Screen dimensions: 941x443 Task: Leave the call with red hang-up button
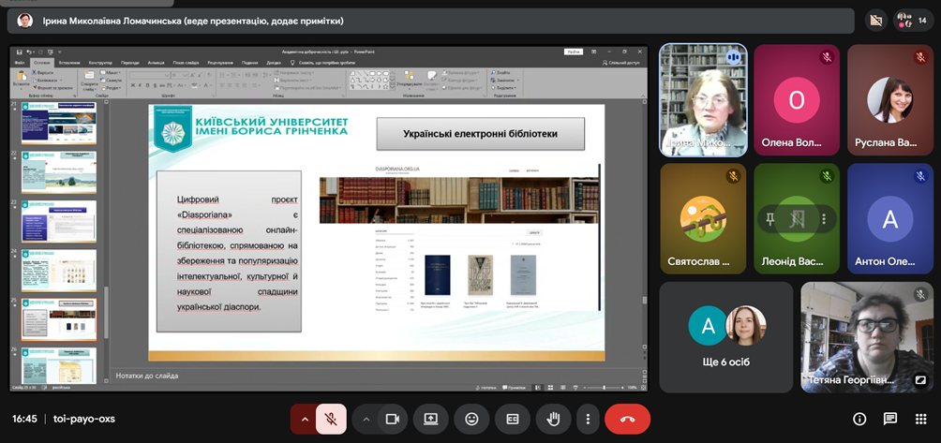pyautogui.click(x=627, y=419)
